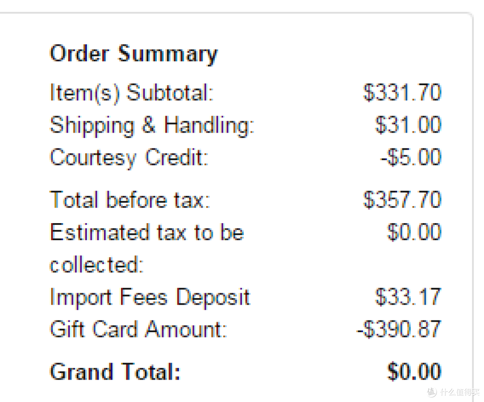The height and width of the screenshot is (402, 484).
Task: Click the -$5.00 credit amount
Action: (x=411, y=157)
